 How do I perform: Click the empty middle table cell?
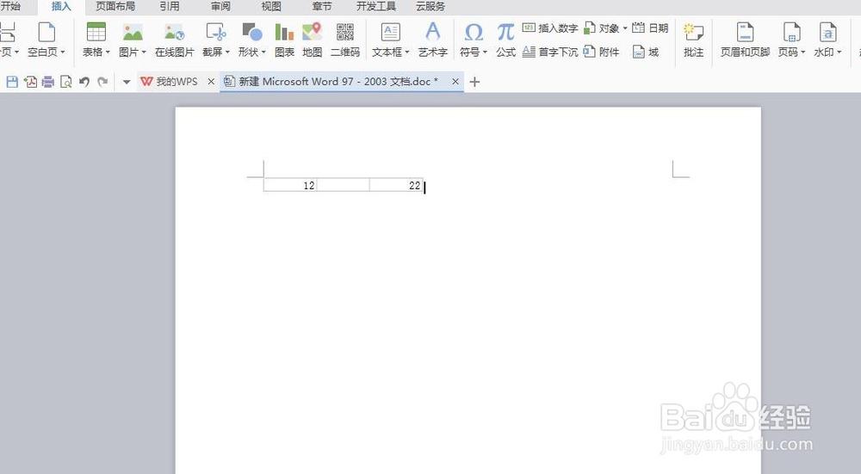point(344,185)
